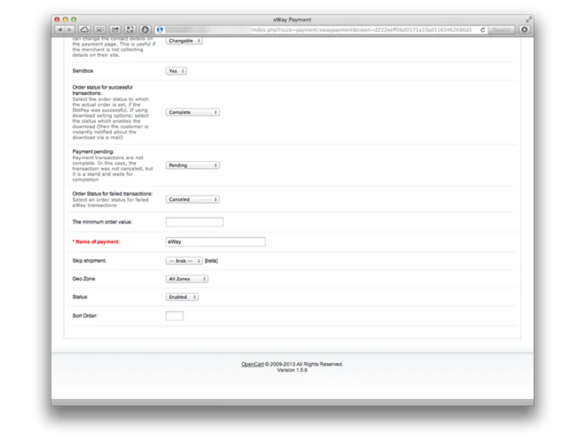Click the browser back arrow button

pos(60,29)
